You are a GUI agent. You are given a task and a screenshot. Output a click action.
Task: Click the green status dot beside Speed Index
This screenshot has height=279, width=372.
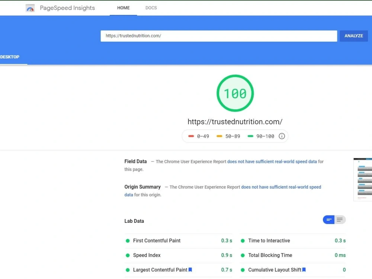pos(128,256)
